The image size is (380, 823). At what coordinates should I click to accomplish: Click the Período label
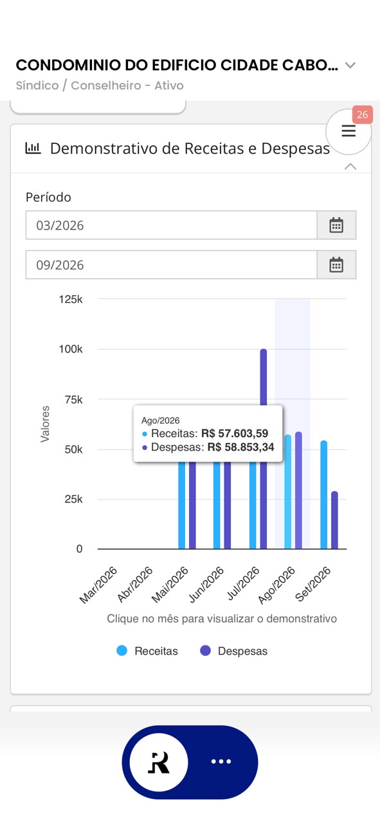coord(48,197)
